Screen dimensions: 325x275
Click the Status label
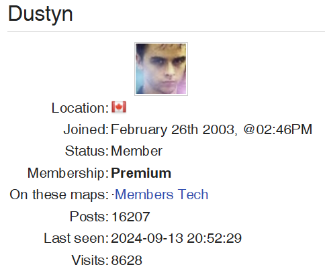click(x=87, y=151)
